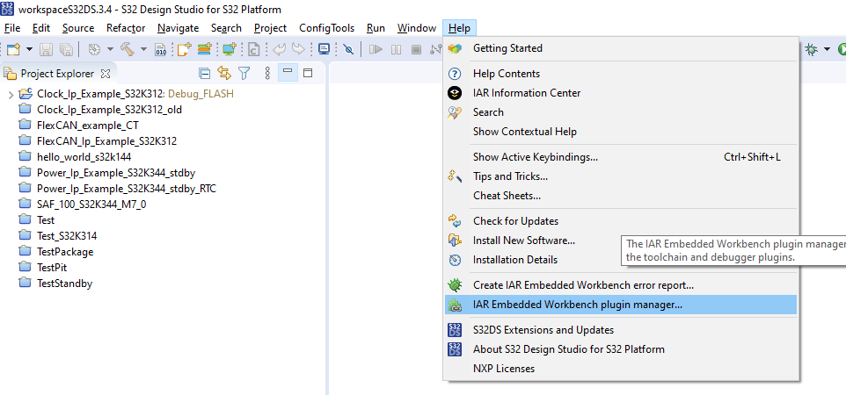Click the Resume debug playback icon

376,49
